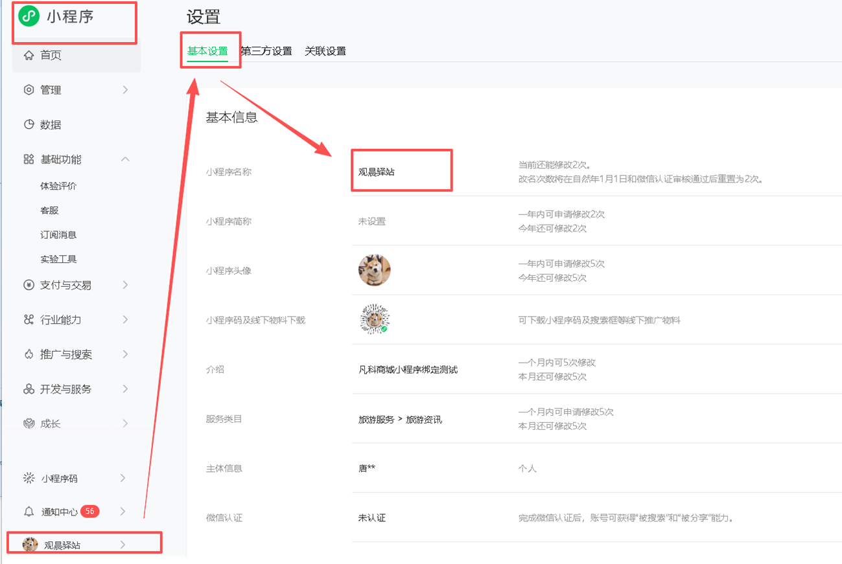Screen dimensions: 842x564
Task: Click the 小程序头像 row label
Action: (x=229, y=271)
